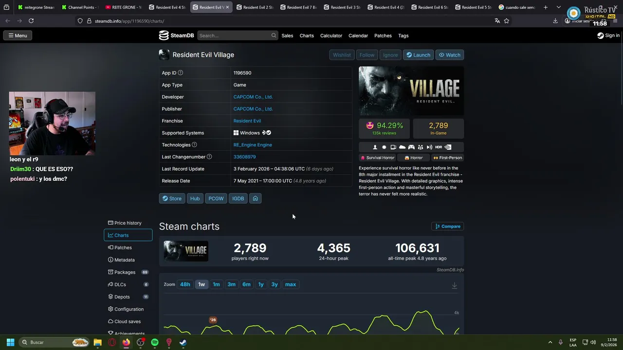623x350 pixels.
Task: Set chart zoom to 1m
Action: coord(216,284)
